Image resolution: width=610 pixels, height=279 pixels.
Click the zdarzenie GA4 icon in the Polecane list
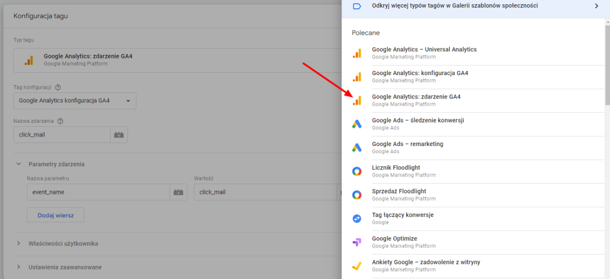357,100
